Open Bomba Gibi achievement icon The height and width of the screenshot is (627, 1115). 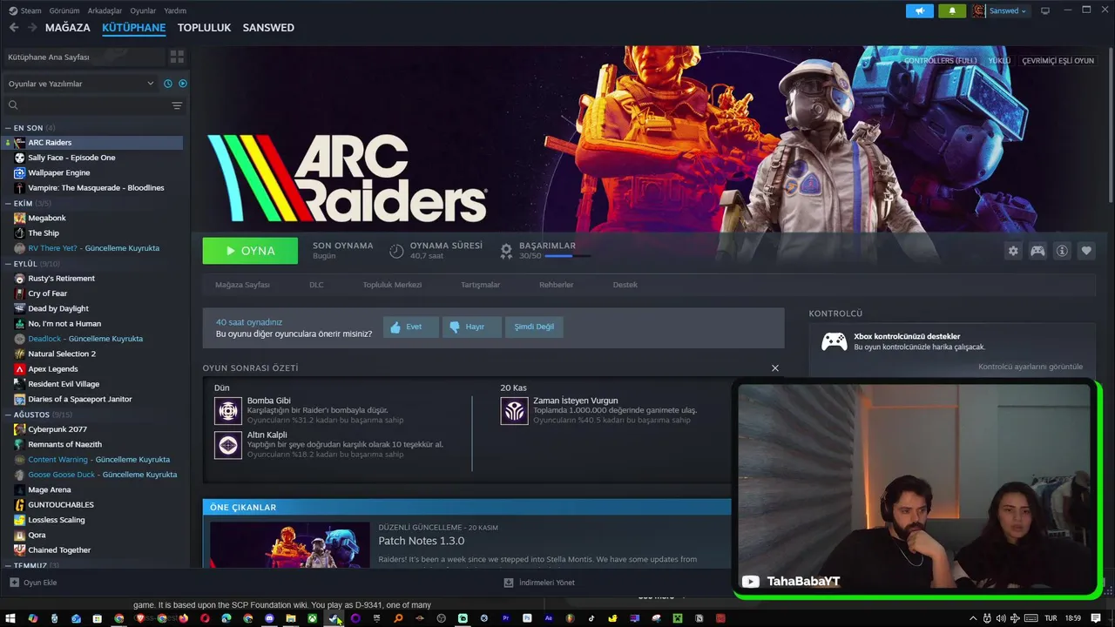(x=228, y=410)
